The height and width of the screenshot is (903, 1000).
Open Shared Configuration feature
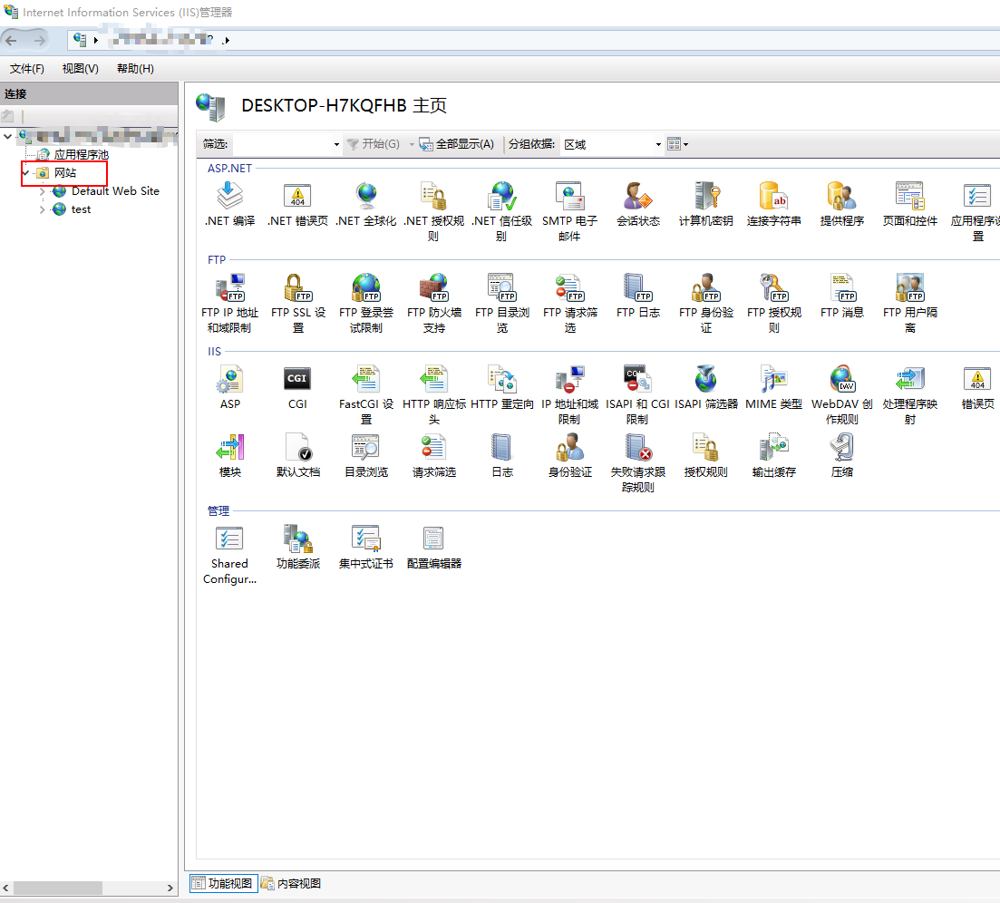pos(229,555)
